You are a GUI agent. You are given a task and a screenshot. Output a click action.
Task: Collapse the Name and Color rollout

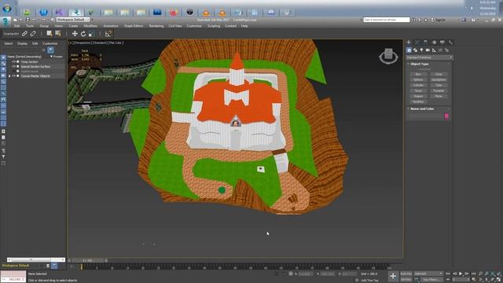tap(409, 108)
